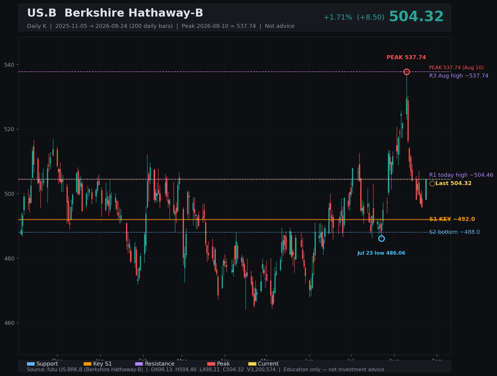Select the yellow Current legend swatch

point(252,364)
